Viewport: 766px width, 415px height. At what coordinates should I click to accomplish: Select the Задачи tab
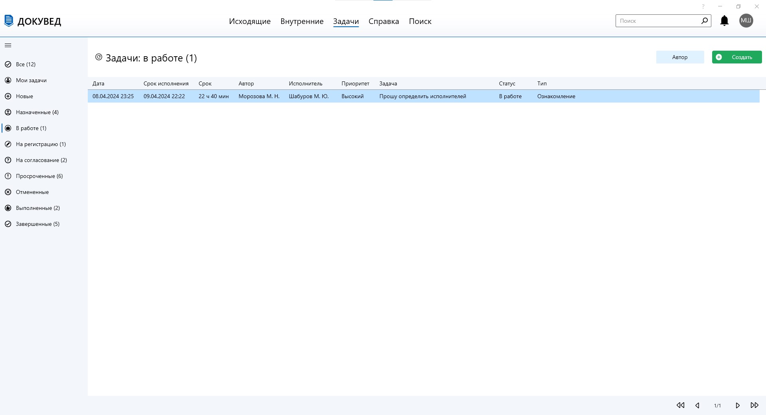[x=346, y=21]
